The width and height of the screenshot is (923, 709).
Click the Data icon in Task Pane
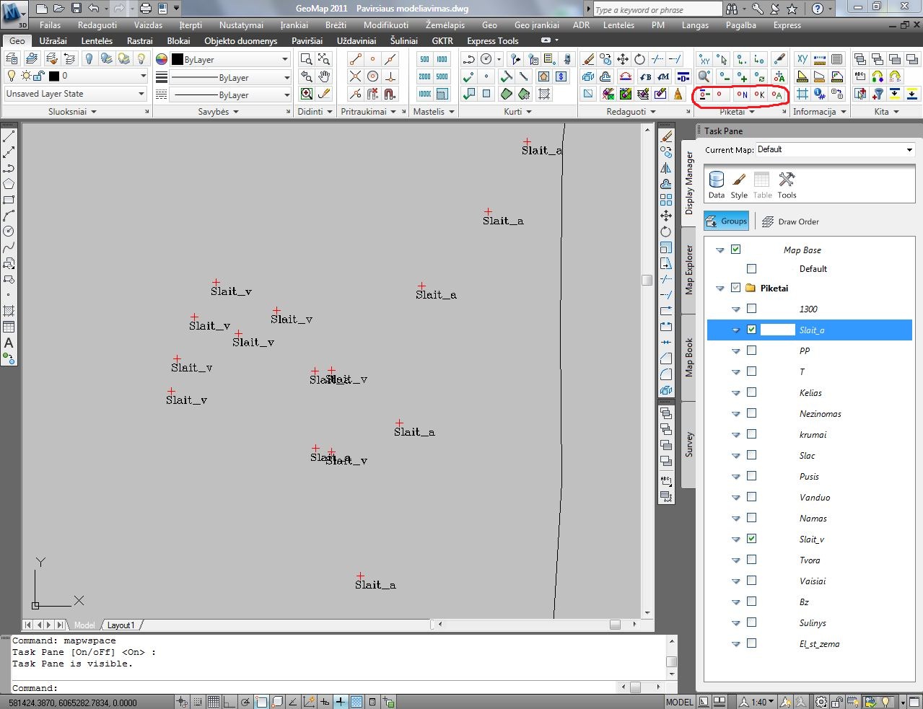[x=716, y=185]
